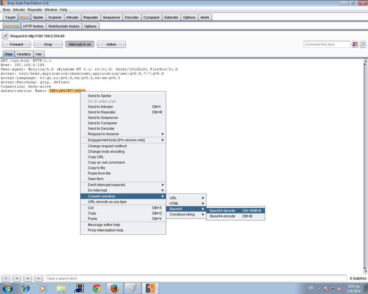Expand the HTML conversion submenu
The height and width of the screenshot is (294, 368).
[x=187, y=204]
